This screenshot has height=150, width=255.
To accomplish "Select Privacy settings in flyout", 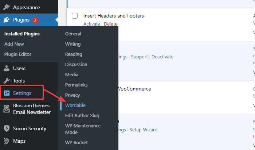I will [72, 95].
